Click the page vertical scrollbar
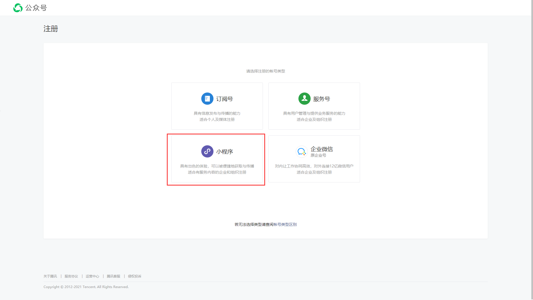Screen dimensions: 533x300 click(x=532, y=150)
